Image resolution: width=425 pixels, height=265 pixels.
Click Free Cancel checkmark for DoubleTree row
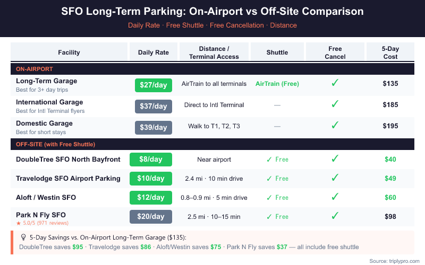click(x=335, y=159)
